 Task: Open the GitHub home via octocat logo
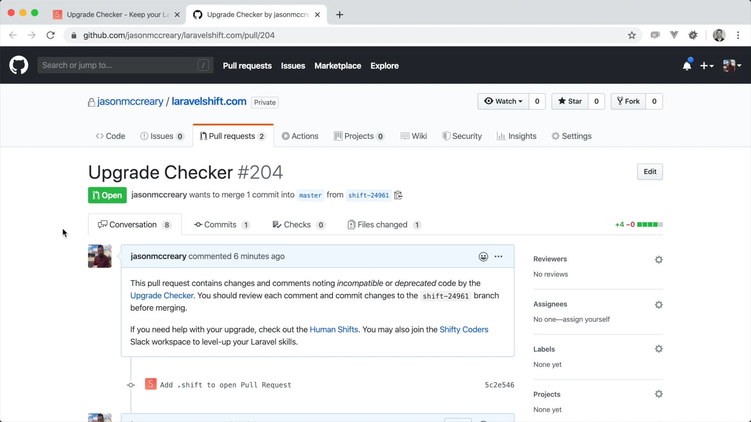tap(18, 65)
